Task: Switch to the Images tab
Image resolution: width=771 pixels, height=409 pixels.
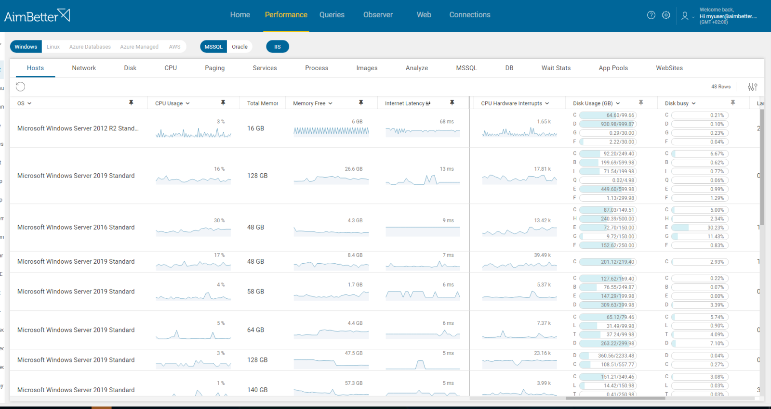Action: pyautogui.click(x=367, y=68)
